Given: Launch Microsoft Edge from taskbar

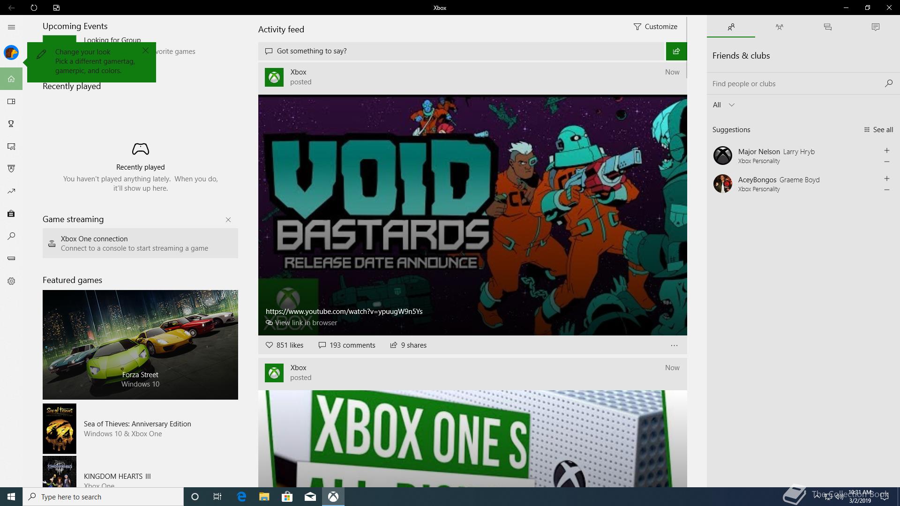Looking at the screenshot, I should [241, 497].
